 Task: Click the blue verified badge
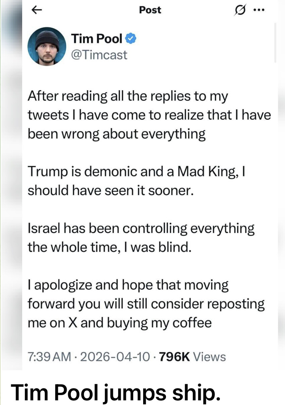point(130,40)
